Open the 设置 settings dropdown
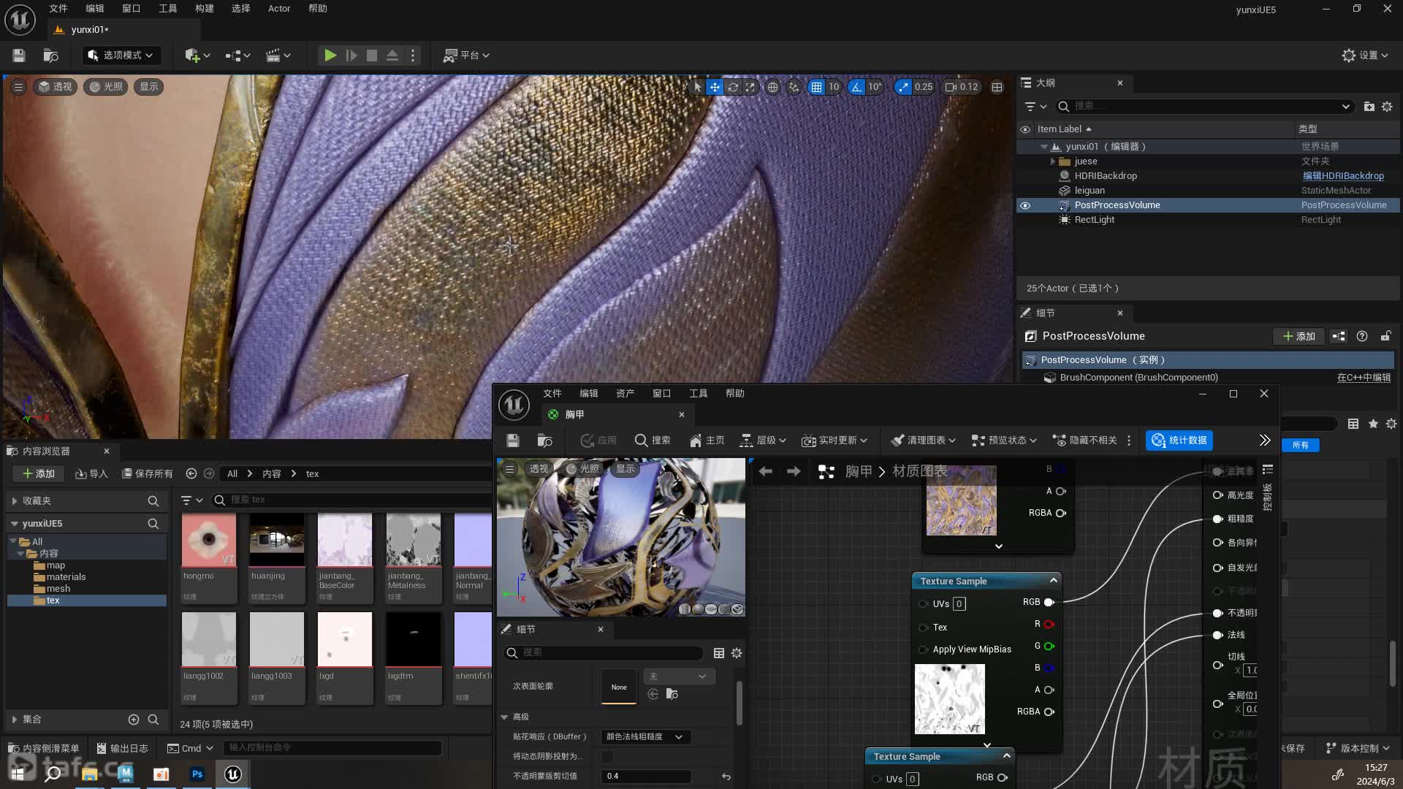Viewport: 1403px width, 789px height. pyautogui.click(x=1365, y=56)
